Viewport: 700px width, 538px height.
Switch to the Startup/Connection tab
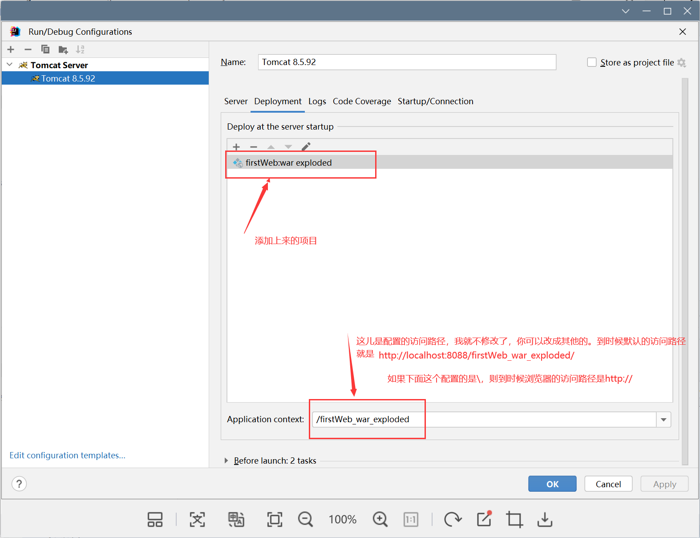point(435,102)
